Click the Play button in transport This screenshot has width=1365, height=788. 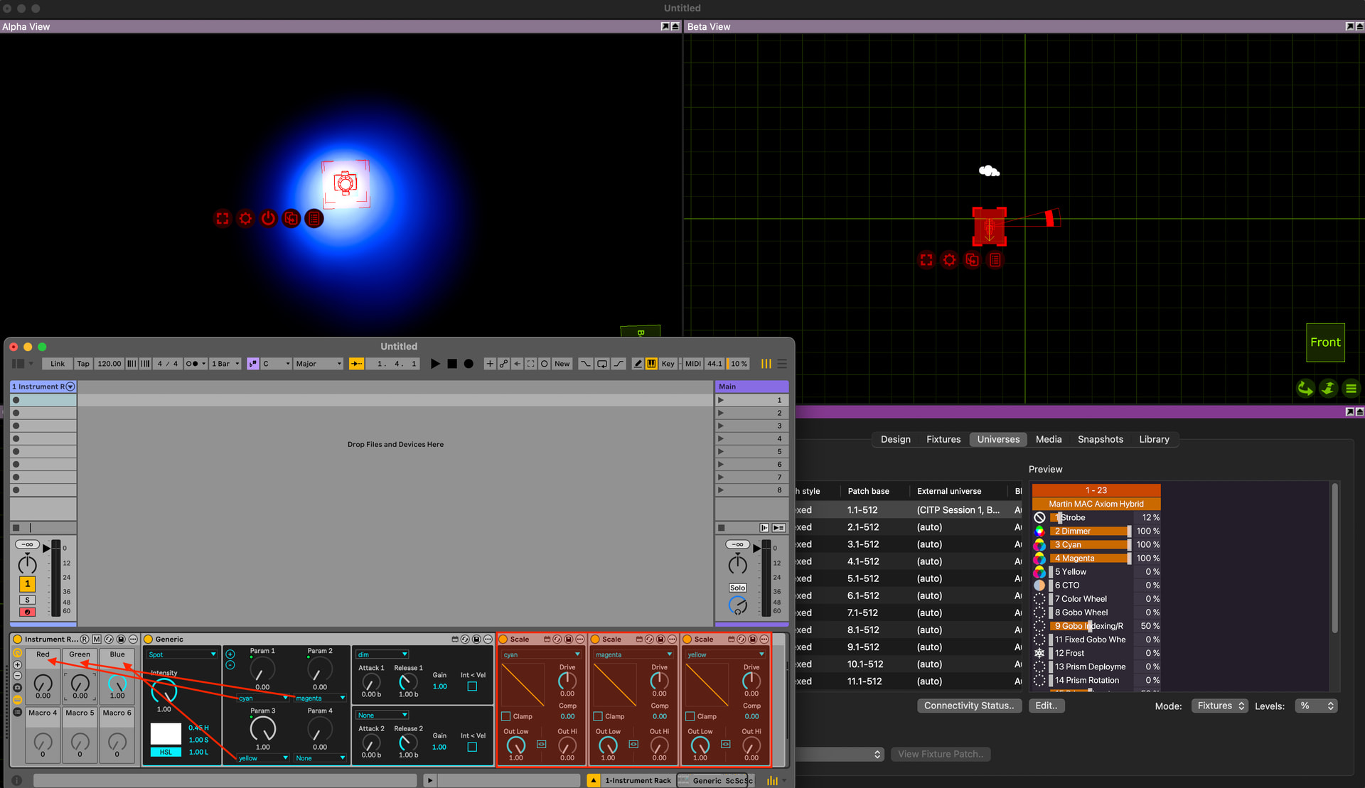point(435,364)
